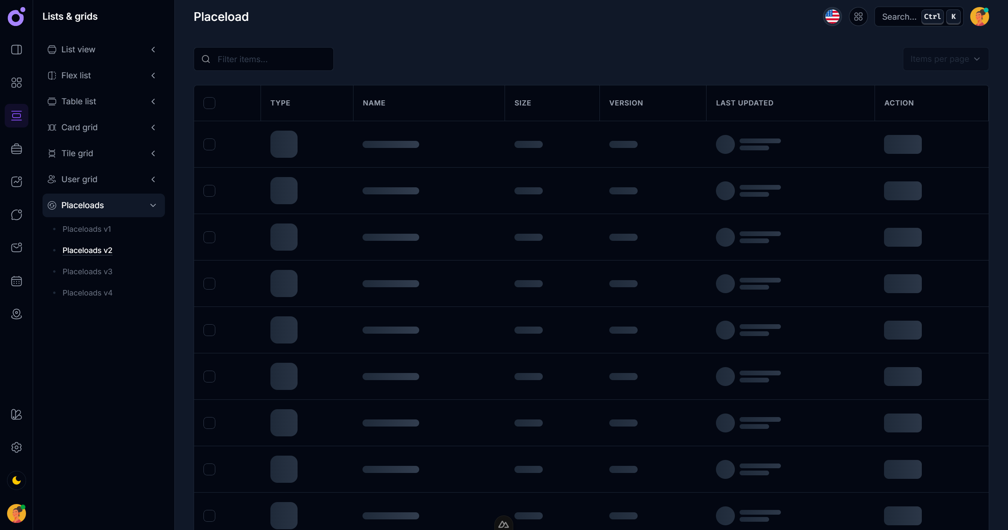Image resolution: width=1008 pixels, height=530 pixels.
Task: Open the Search Ctrl K button
Action: (918, 17)
